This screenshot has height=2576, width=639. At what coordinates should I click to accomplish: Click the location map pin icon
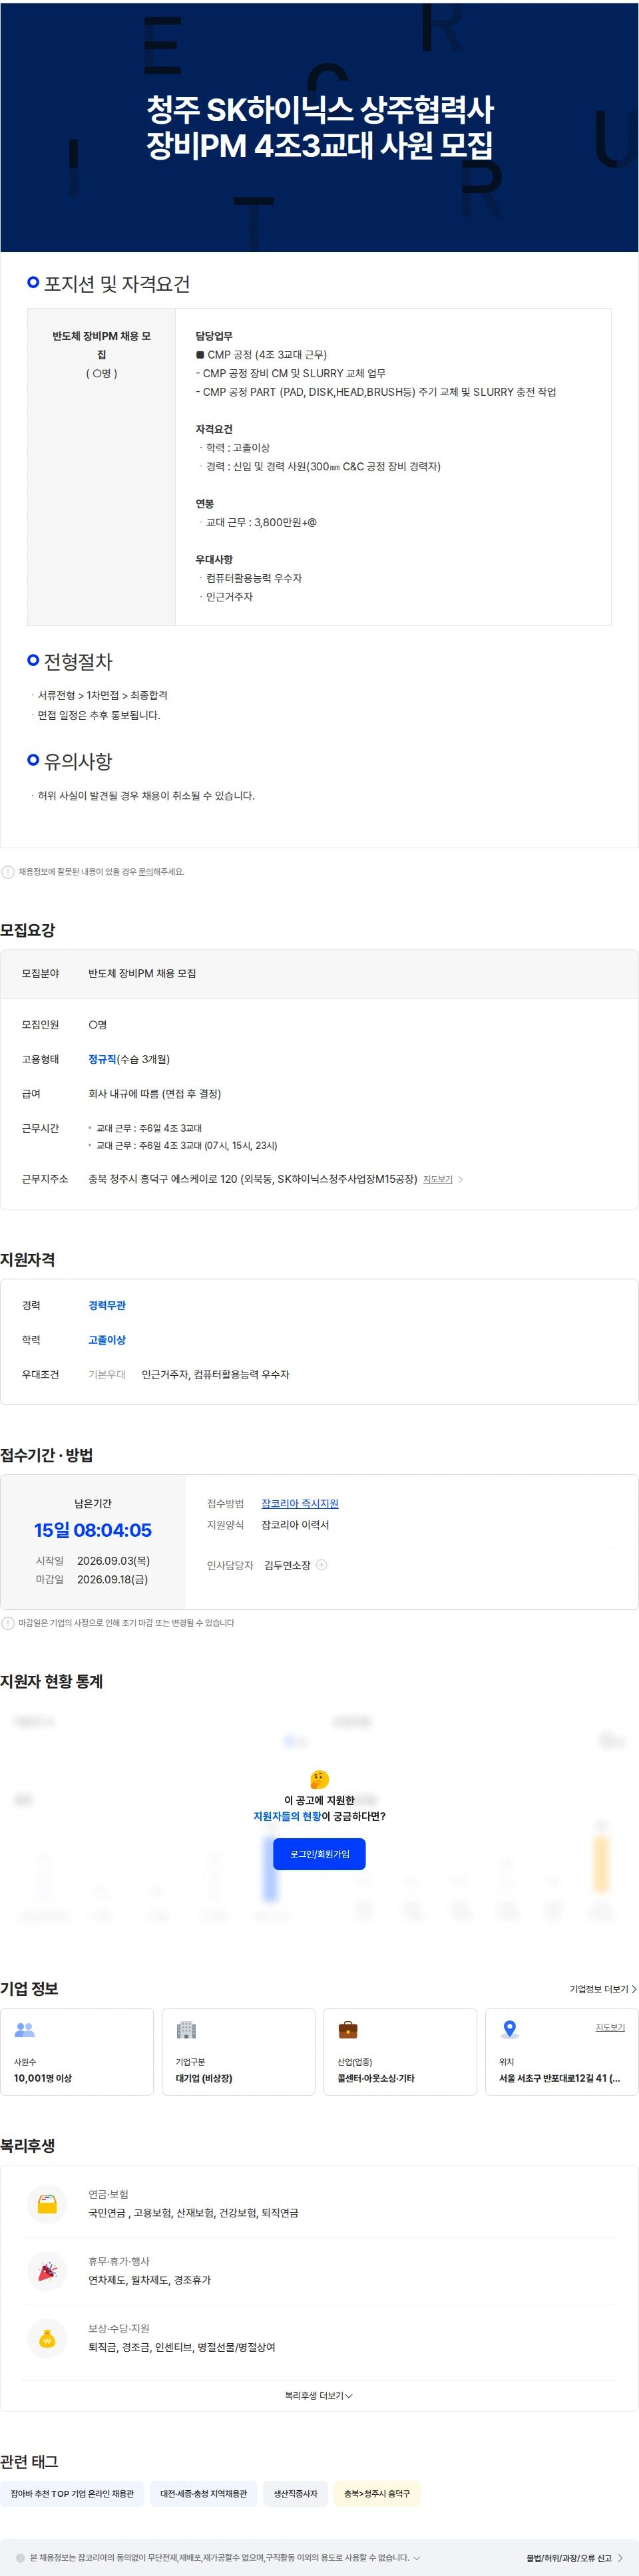(x=510, y=2029)
